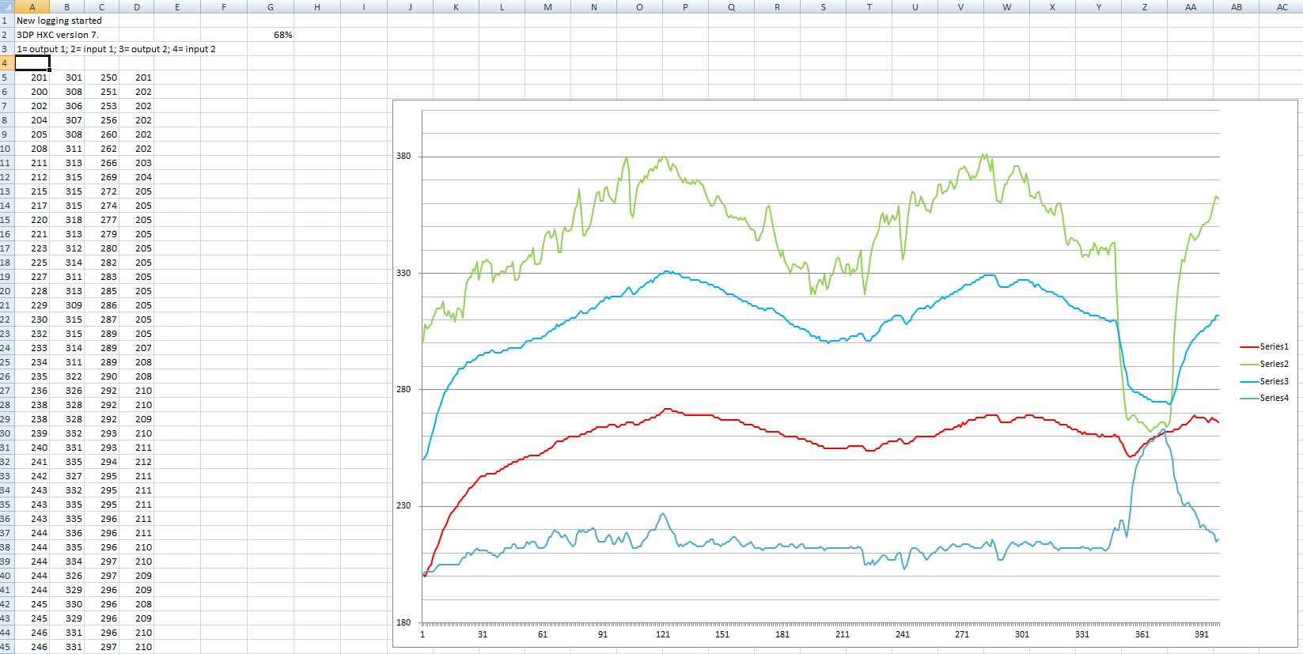
Task: Click the 121 label on the chart's horizontal axis
Action: tap(663, 634)
